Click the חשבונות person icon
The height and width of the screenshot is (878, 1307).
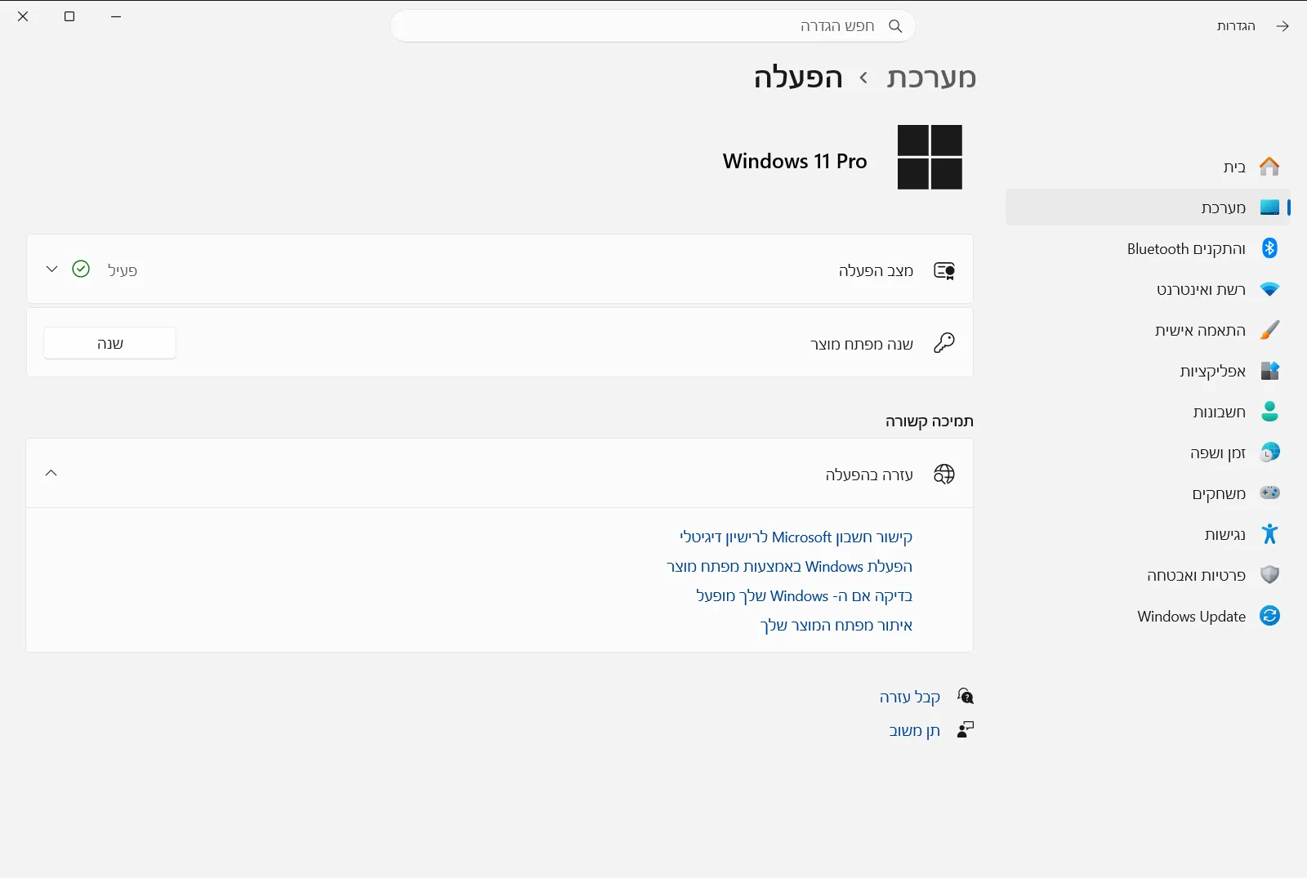click(x=1269, y=412)
